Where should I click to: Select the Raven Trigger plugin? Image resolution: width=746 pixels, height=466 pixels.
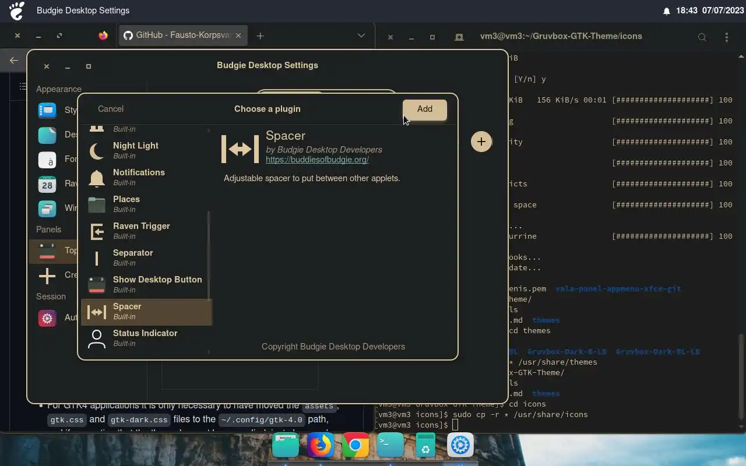146,232
